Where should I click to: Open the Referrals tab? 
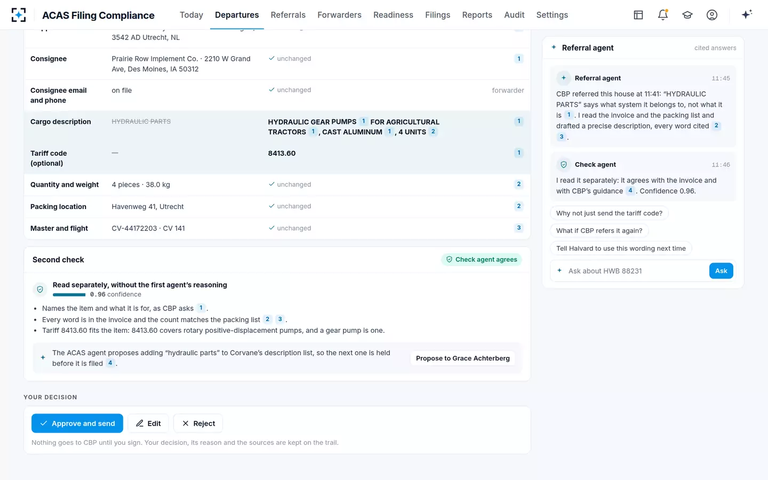point(288,15)
